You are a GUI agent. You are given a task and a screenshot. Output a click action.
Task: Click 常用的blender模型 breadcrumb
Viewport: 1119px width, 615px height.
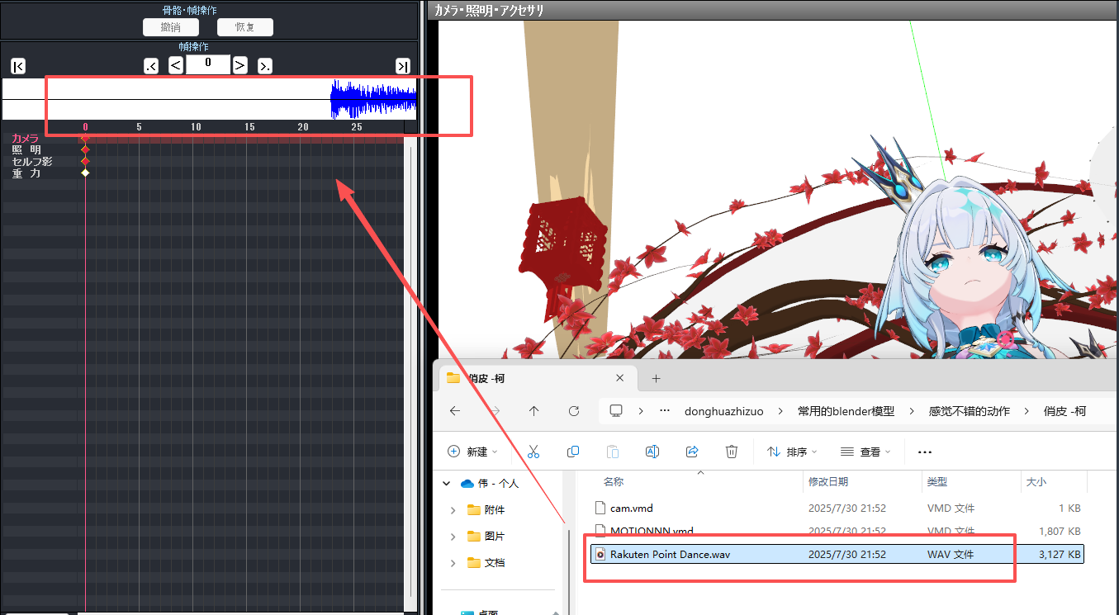pos(846,411)
